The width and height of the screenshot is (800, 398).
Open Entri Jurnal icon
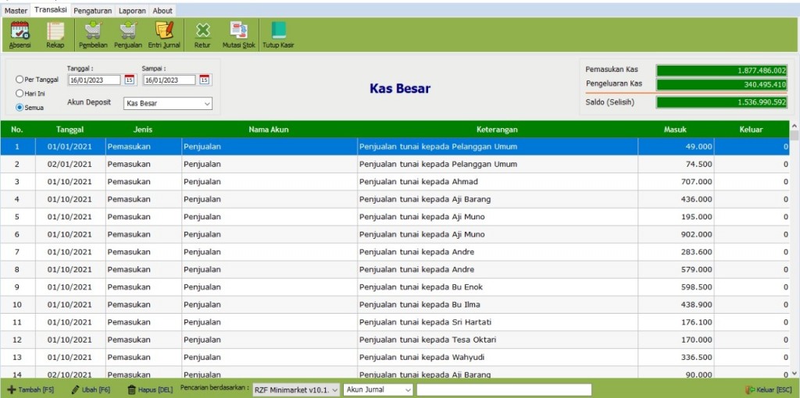click(x=164, y=34)
